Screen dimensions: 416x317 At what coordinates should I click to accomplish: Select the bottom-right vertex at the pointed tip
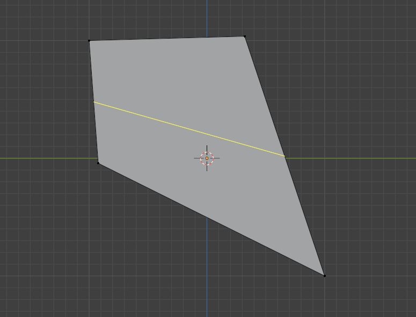click(x=324, y=276)
